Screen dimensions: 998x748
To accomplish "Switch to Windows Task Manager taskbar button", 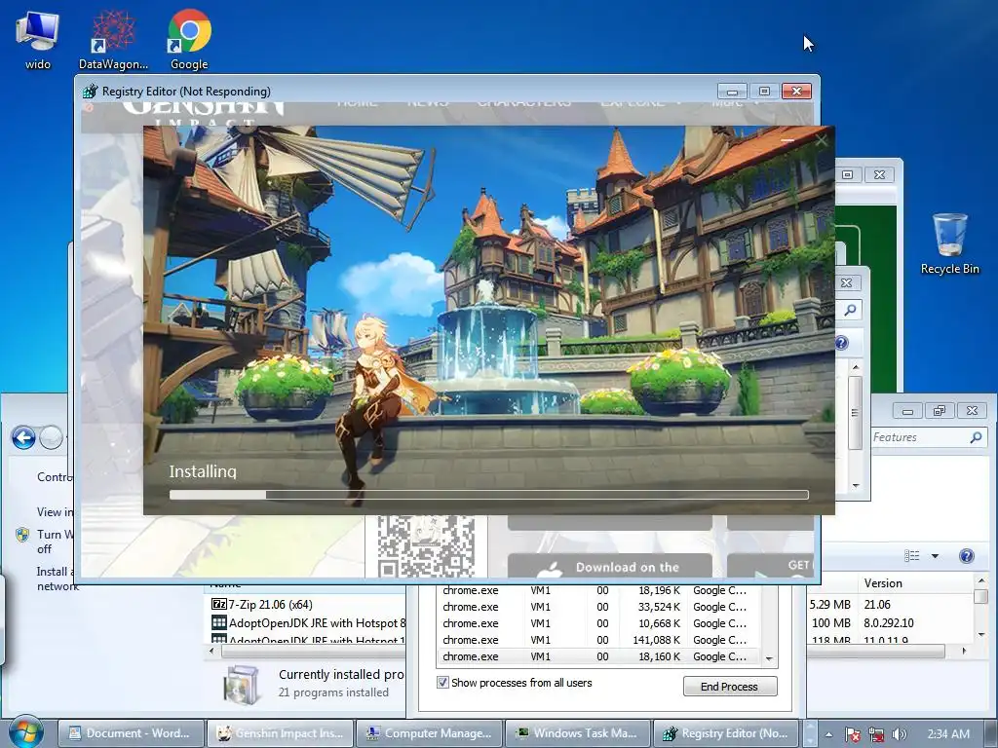I will (x=578, y=733).
